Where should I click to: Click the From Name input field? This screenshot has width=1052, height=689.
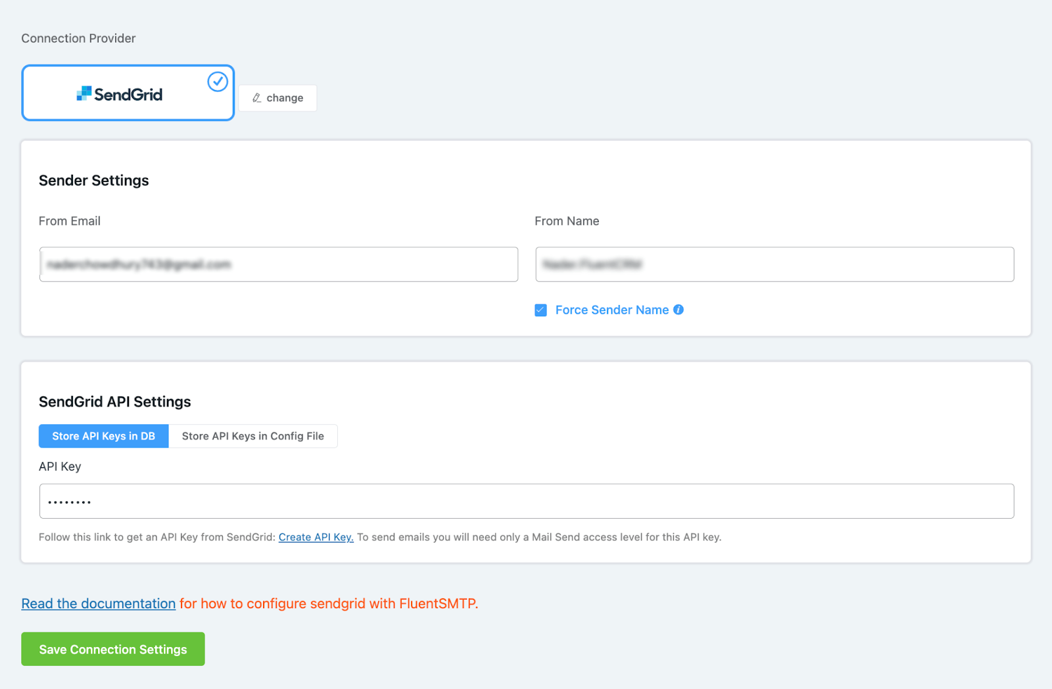pos(775,264)
